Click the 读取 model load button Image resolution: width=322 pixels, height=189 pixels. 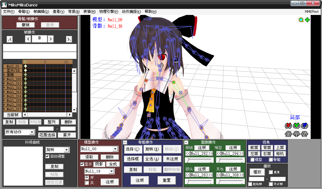coord(89,157)
